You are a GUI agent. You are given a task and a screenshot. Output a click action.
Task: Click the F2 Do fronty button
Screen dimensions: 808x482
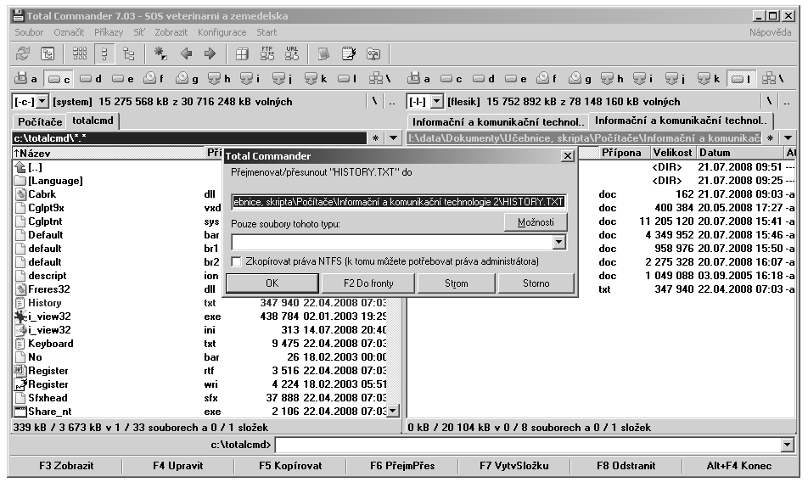tap(368, 283)
